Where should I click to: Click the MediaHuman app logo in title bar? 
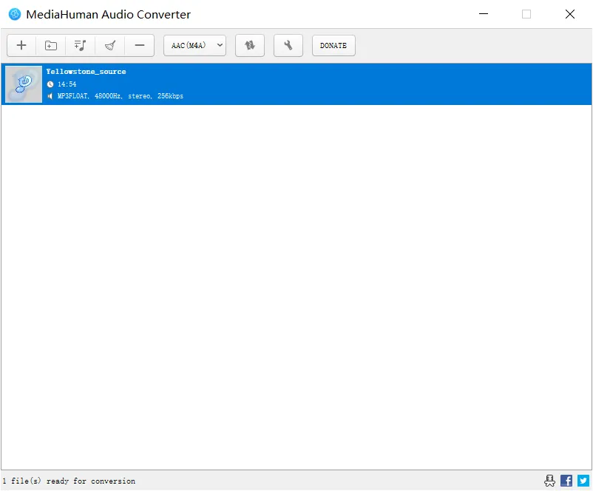15,14
